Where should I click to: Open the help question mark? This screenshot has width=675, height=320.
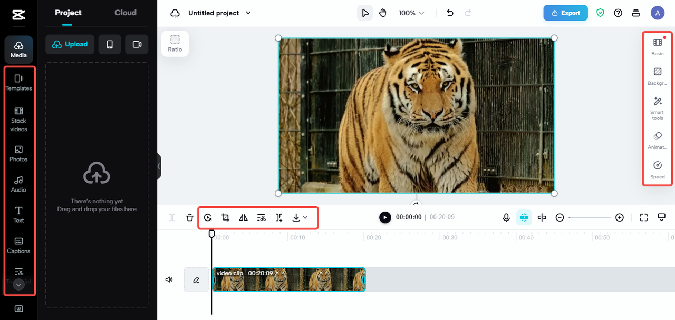tap(618, 13)
